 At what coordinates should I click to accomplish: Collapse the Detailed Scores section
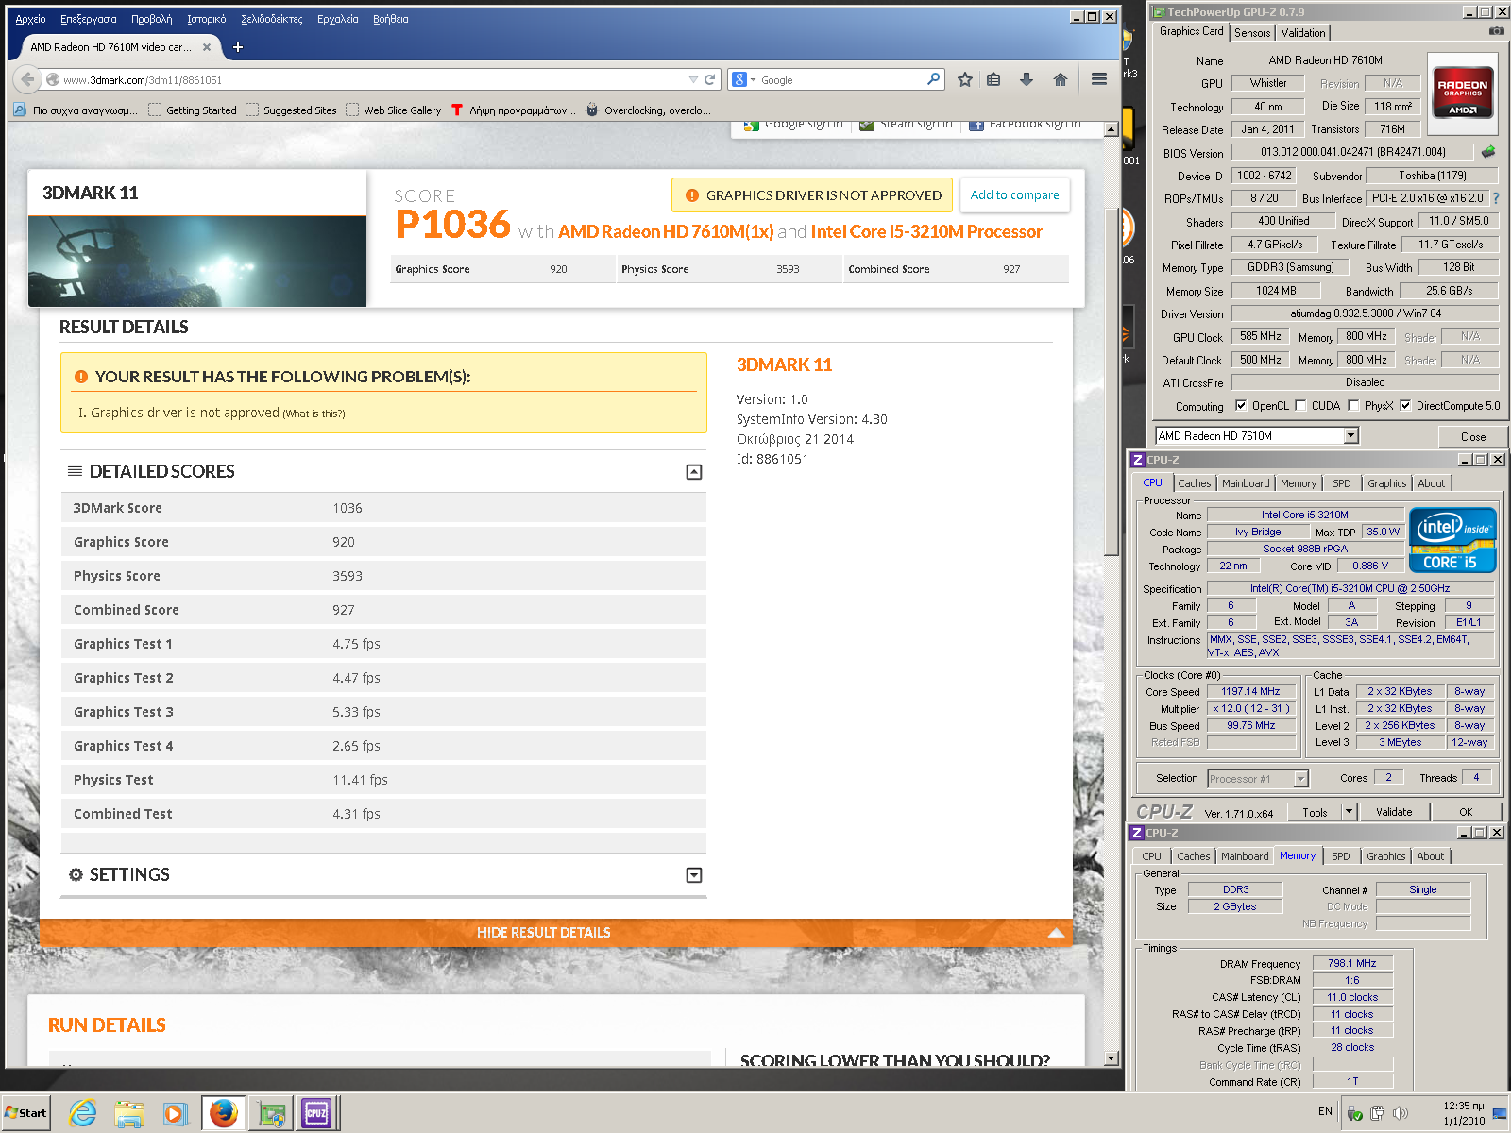(694, 472)
